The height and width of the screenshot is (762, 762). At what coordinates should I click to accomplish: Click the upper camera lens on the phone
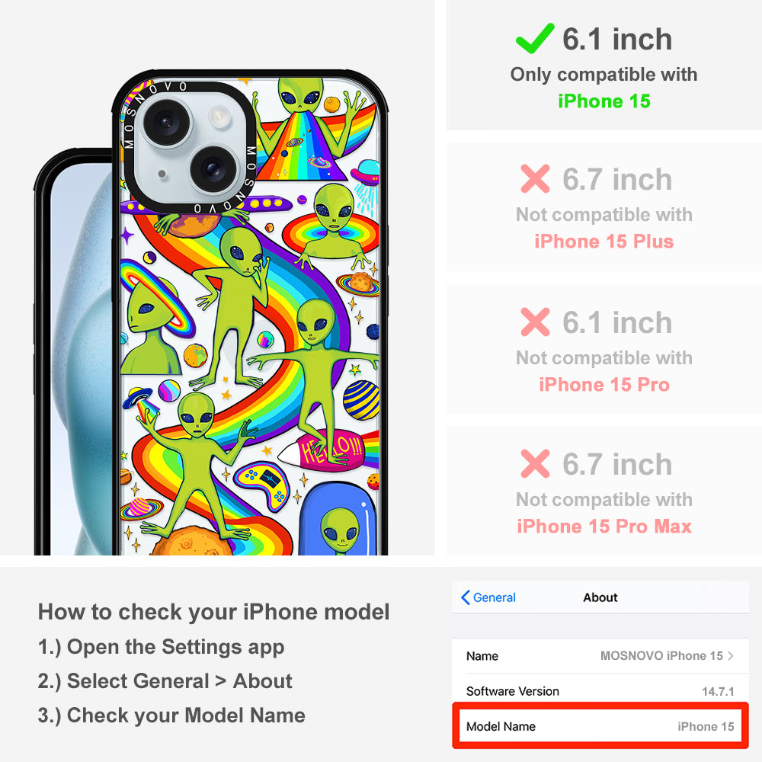pyautogui.click(x=165, y=122)
